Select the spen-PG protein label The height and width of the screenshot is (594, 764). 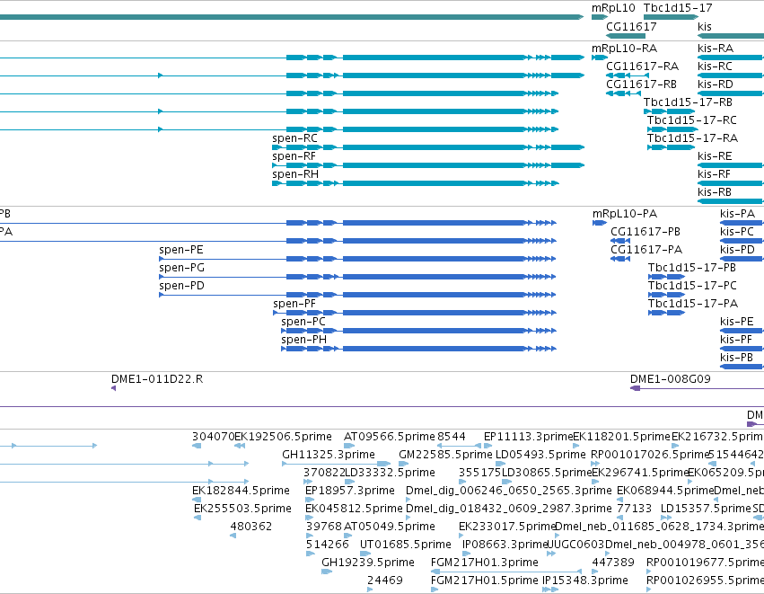(181, 268)
